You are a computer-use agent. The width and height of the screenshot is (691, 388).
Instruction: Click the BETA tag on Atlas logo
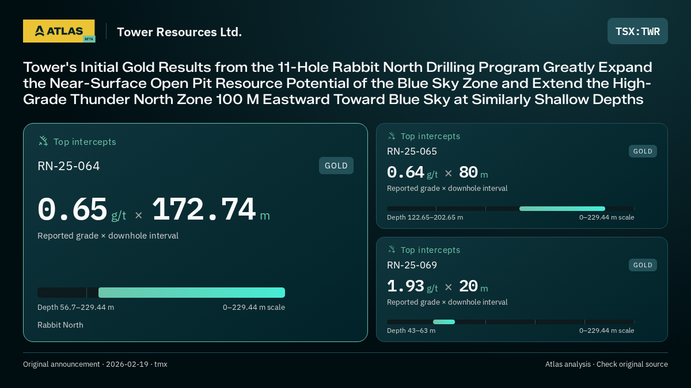tap(89, 39)
